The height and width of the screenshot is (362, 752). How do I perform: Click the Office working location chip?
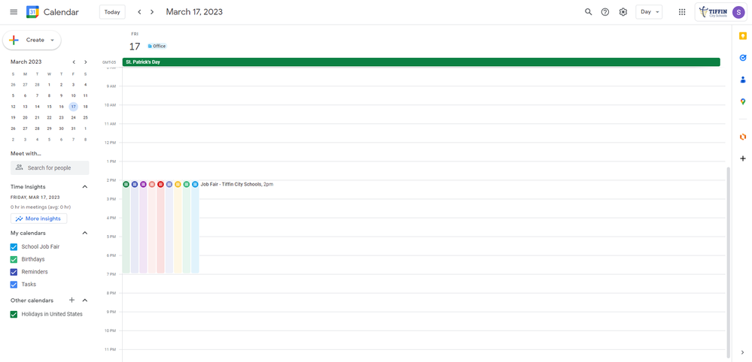click(x=157, y=46)
